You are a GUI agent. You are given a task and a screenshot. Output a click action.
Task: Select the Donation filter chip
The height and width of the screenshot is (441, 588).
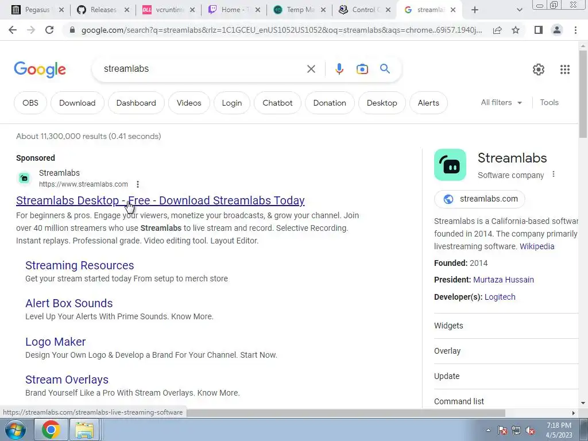point(330,103)
